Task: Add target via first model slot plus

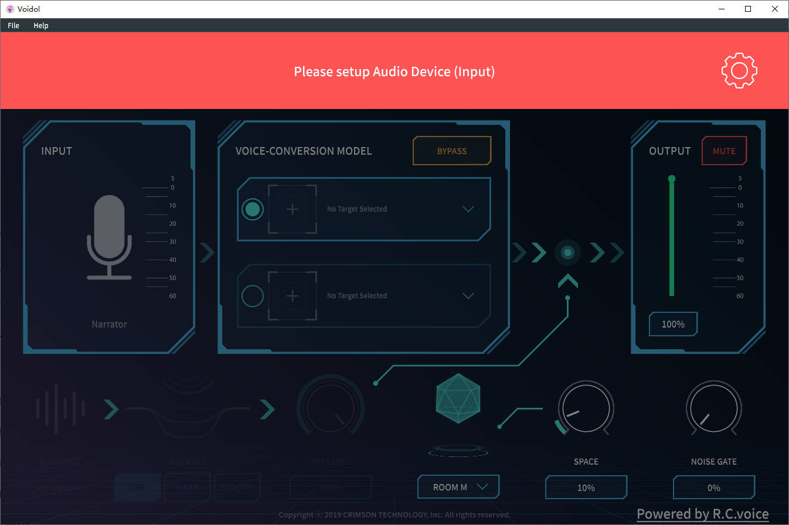Action: (293, 209)
